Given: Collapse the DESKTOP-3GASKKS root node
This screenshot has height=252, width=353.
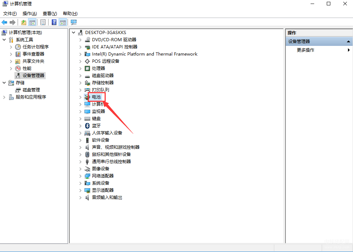Looking at the screenshot, I should coord(74,33).
